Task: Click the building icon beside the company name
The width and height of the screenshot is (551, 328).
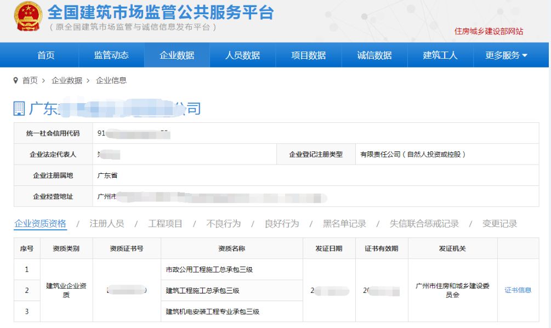Action: coord(19,108)
